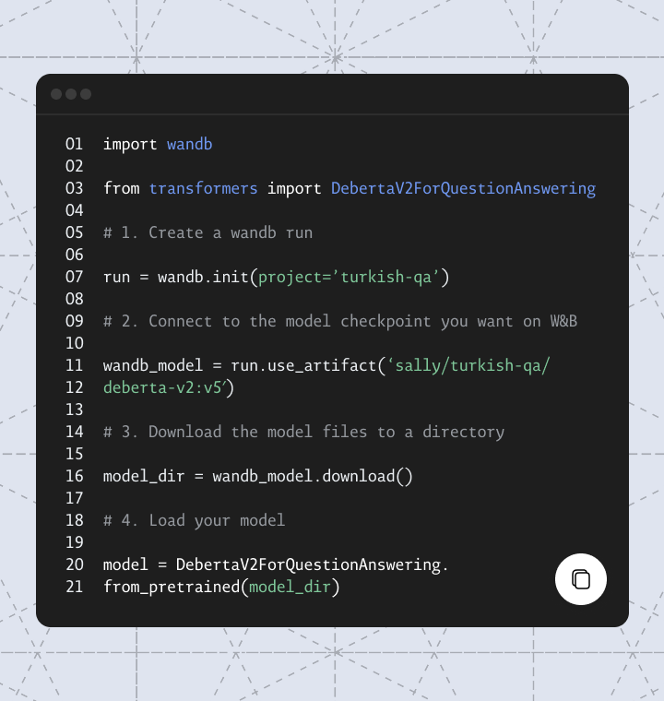Click 'from_pretrained(' on line 21
664x701 pixels.
(x=176, y=587)
